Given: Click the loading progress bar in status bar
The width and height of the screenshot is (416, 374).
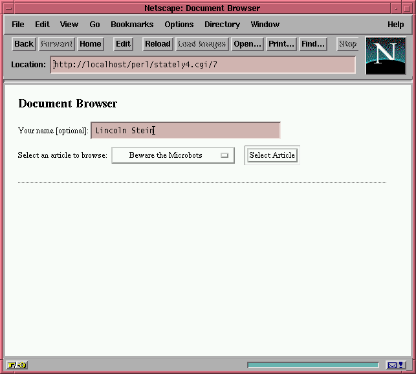Looking at the screenshot, I should tap(313, 366).
